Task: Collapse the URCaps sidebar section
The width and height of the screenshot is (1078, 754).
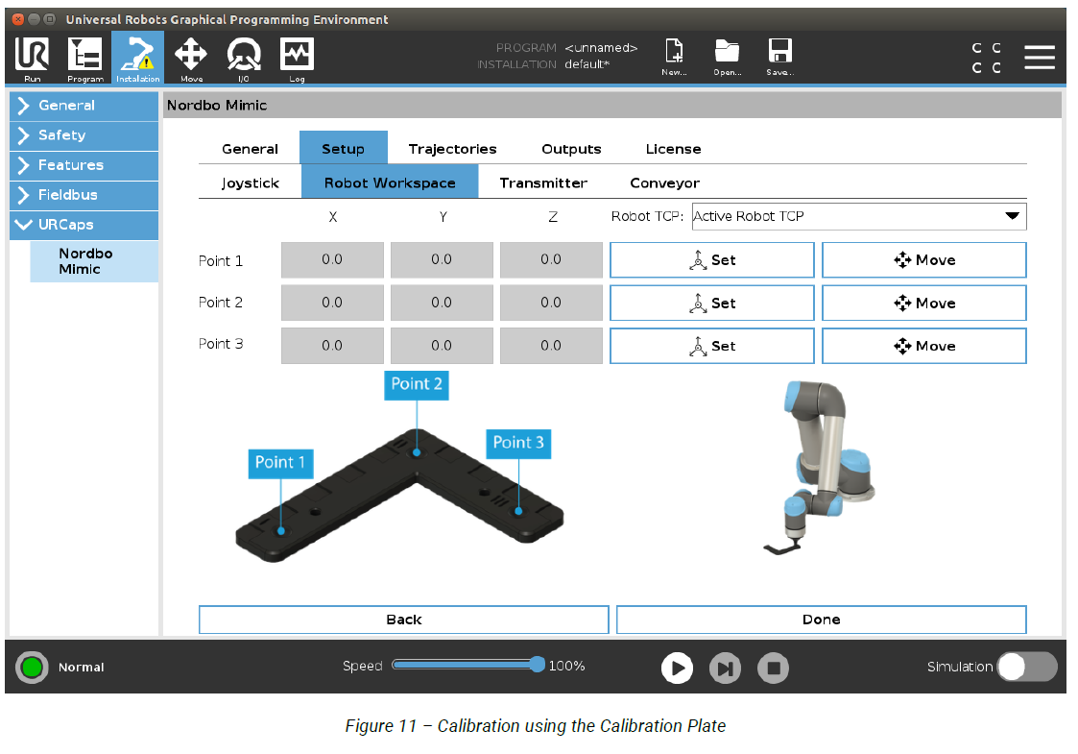Action: [84, 224]
